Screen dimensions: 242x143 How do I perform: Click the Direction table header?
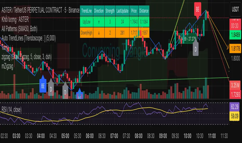point(99,11)
